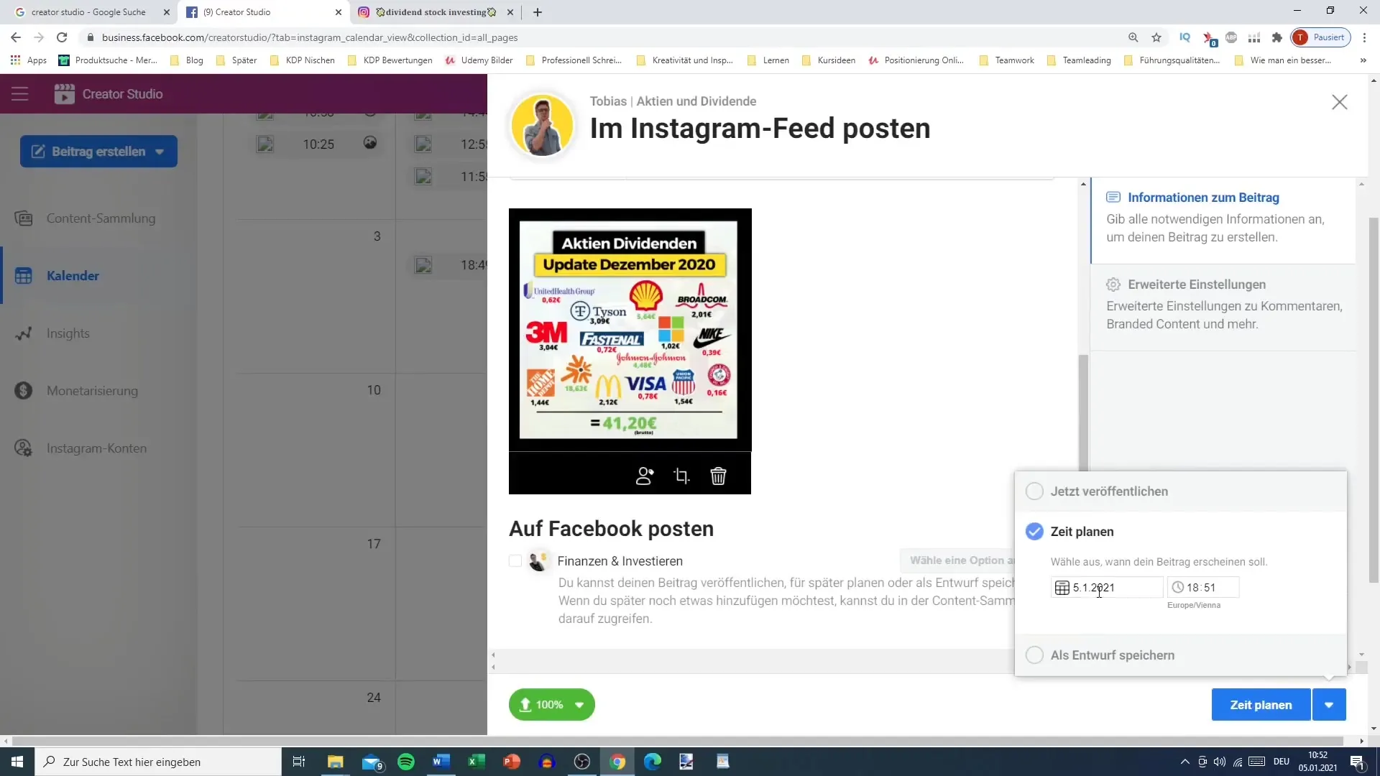Image resolution: width=1380 pixels, height=776 pixels.
Task: Click the Pausiert profile button
Action: coord(1321,37)
